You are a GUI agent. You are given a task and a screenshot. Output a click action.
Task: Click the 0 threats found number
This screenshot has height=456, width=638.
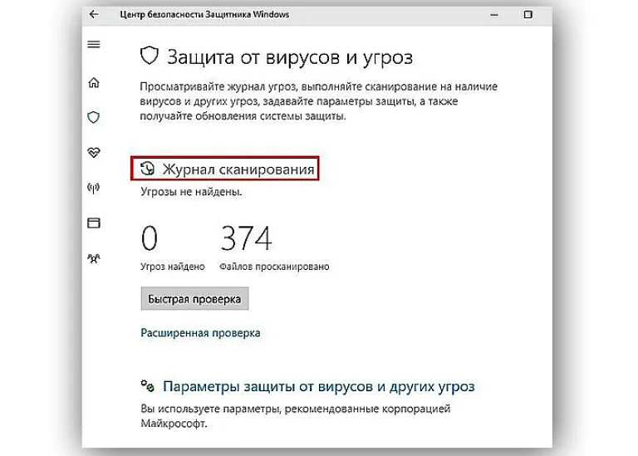[x=150, y=238]
